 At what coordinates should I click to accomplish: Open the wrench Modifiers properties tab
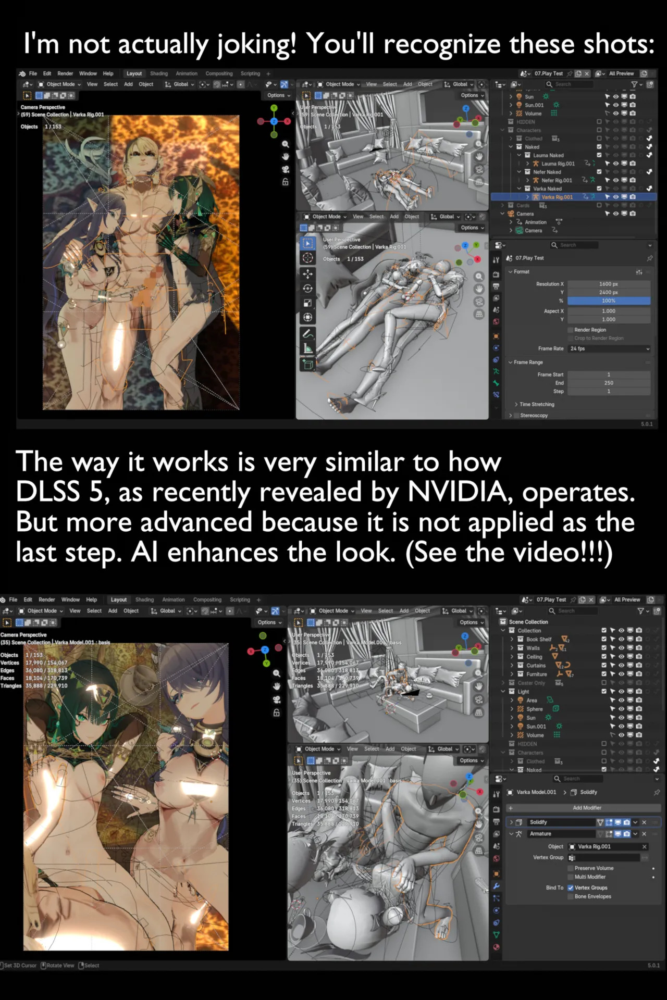496,885
